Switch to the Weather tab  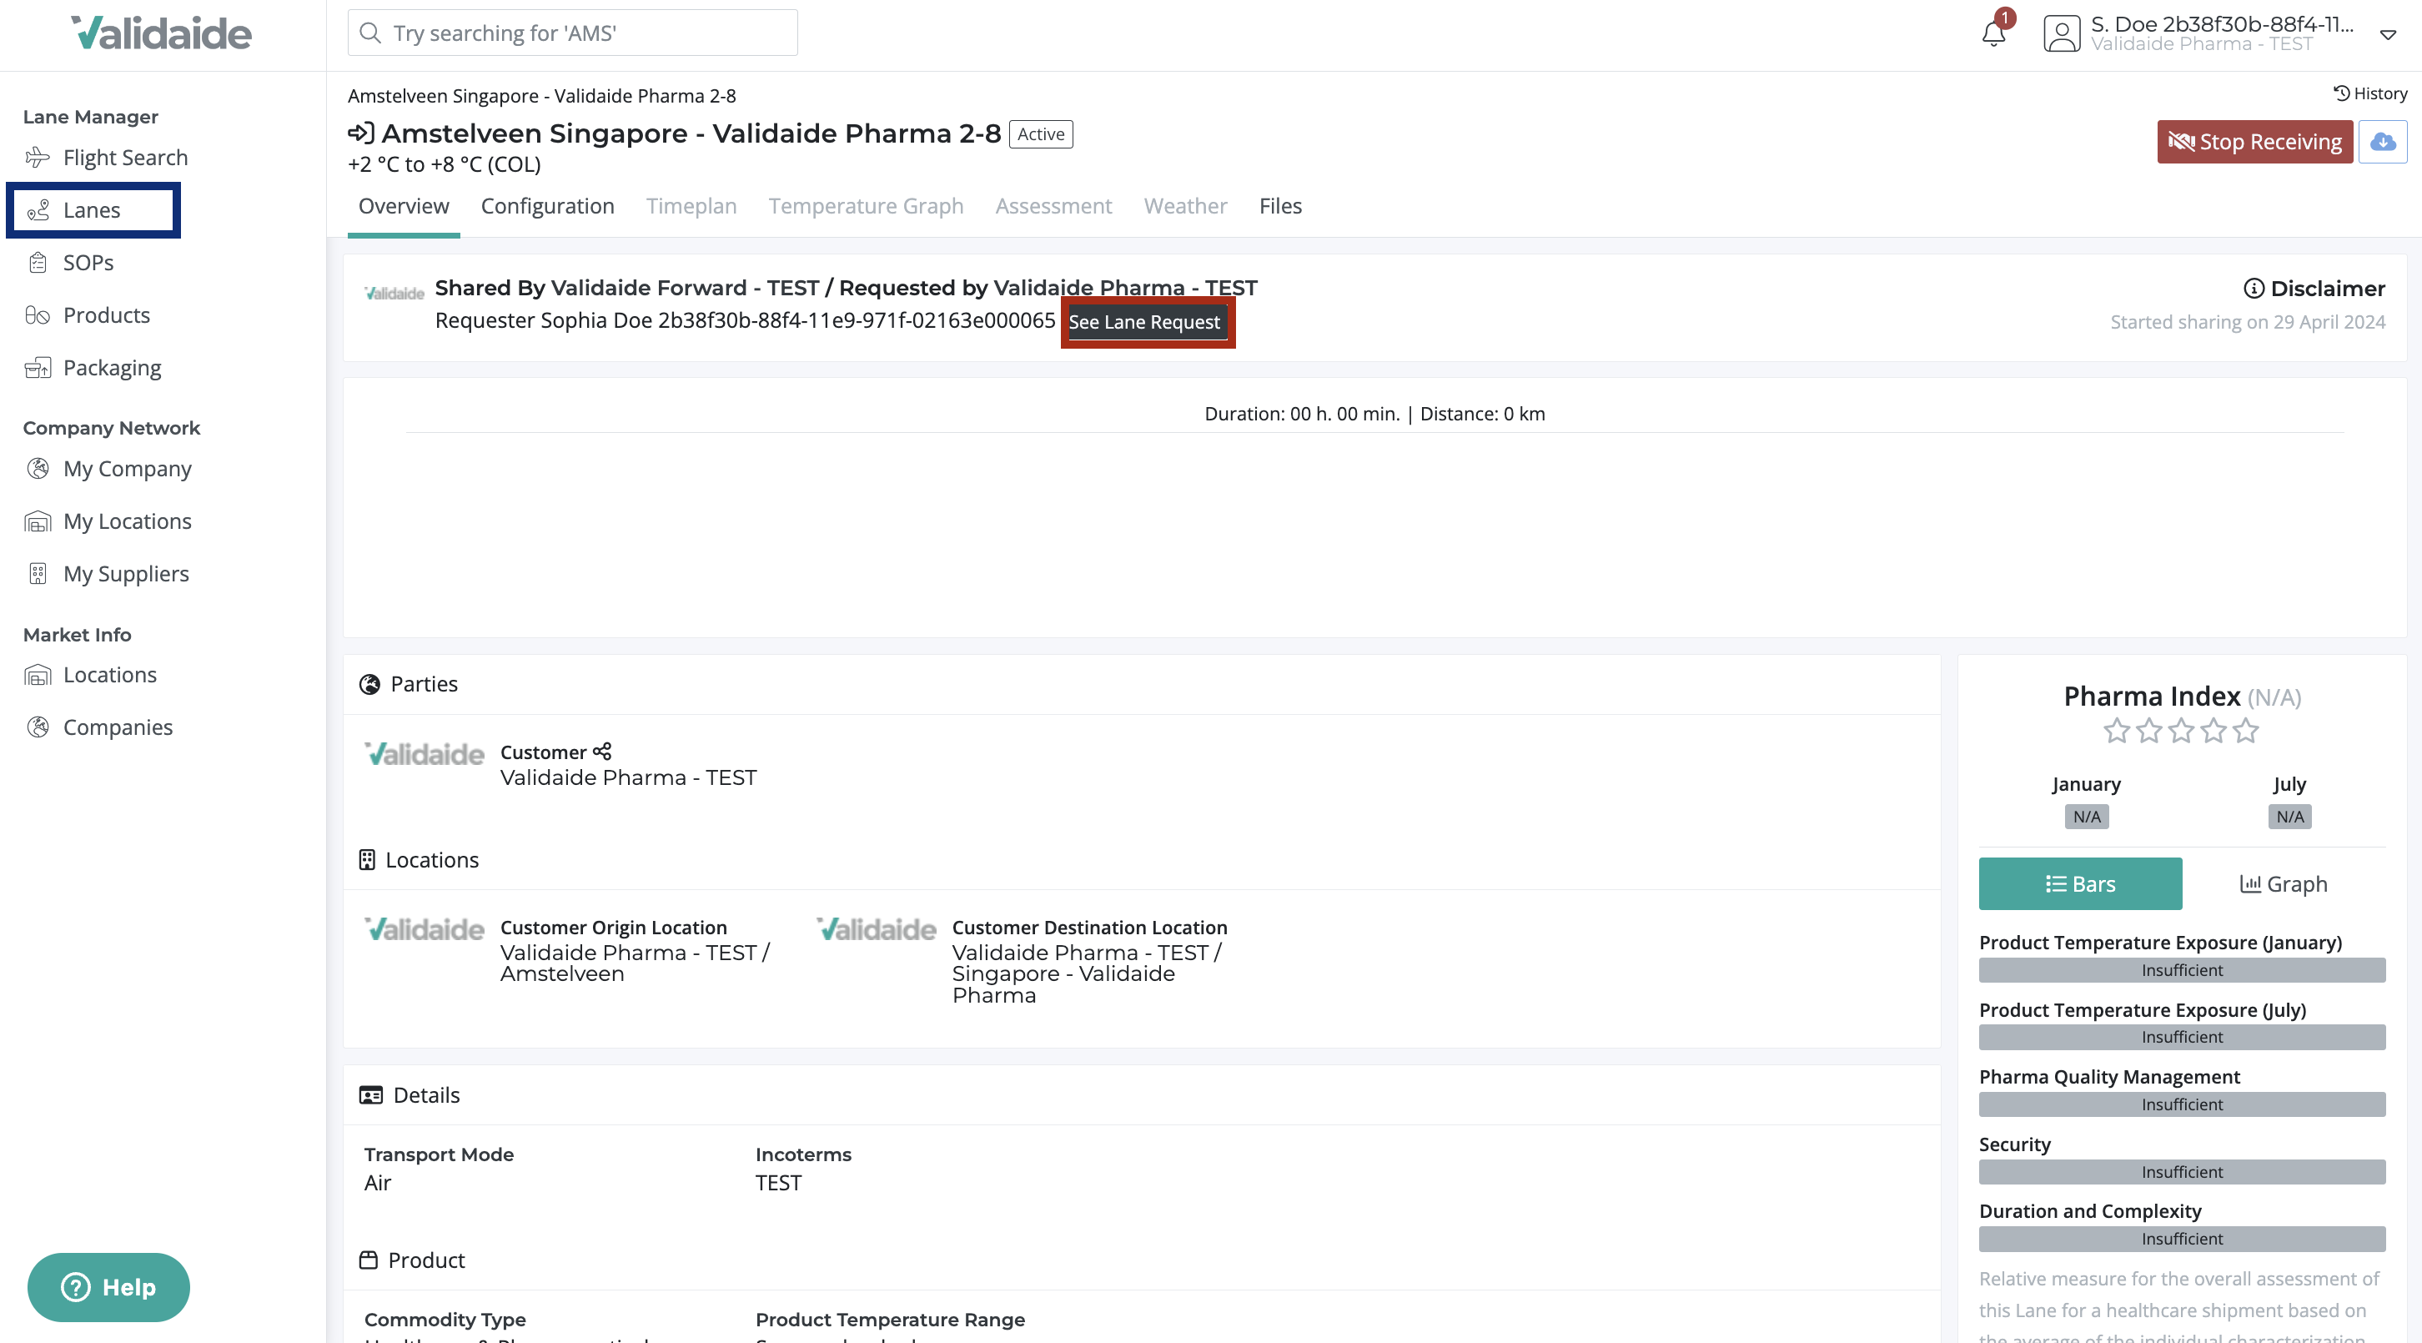point(1184,206)
